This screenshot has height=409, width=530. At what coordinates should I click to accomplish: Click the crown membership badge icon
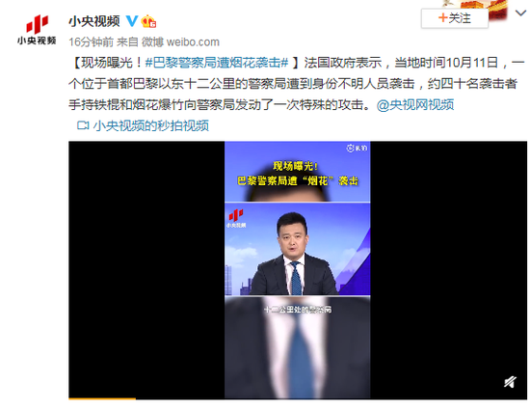click(x=148, y=21)
